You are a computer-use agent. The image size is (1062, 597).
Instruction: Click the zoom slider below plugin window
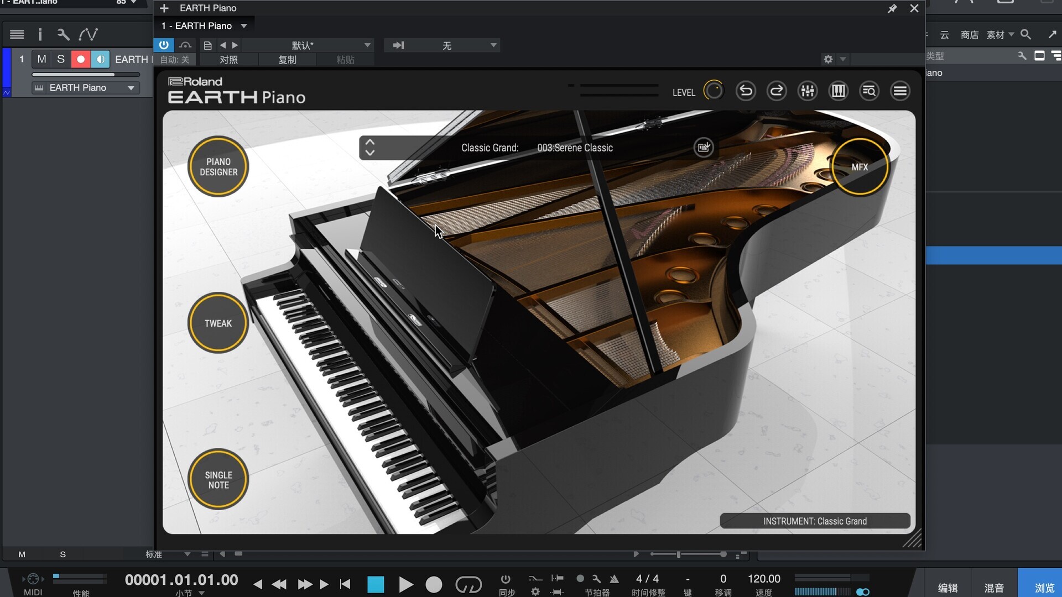coord(689,554)
